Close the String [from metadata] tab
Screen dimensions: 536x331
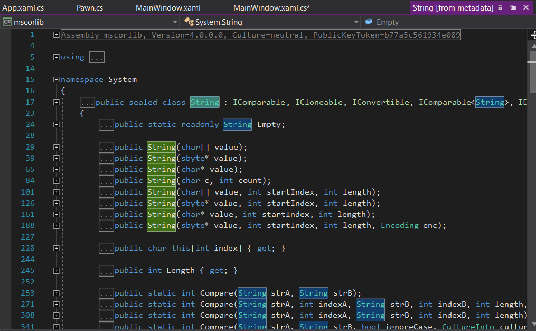click(x=525, y=7)
